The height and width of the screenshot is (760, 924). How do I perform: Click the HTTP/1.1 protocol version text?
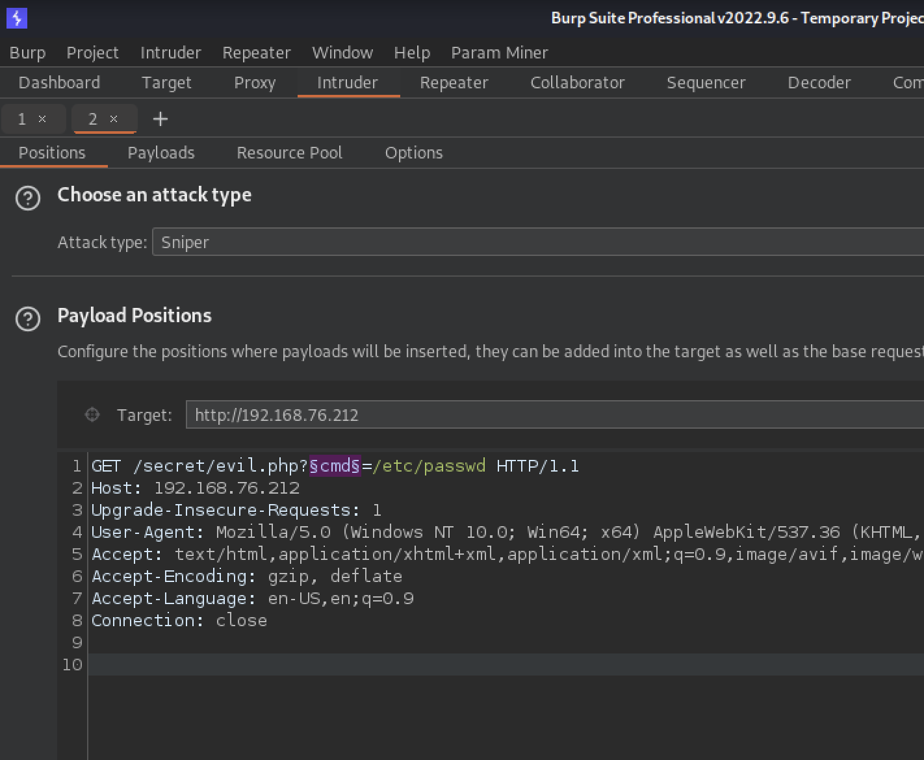pos(538,466)
